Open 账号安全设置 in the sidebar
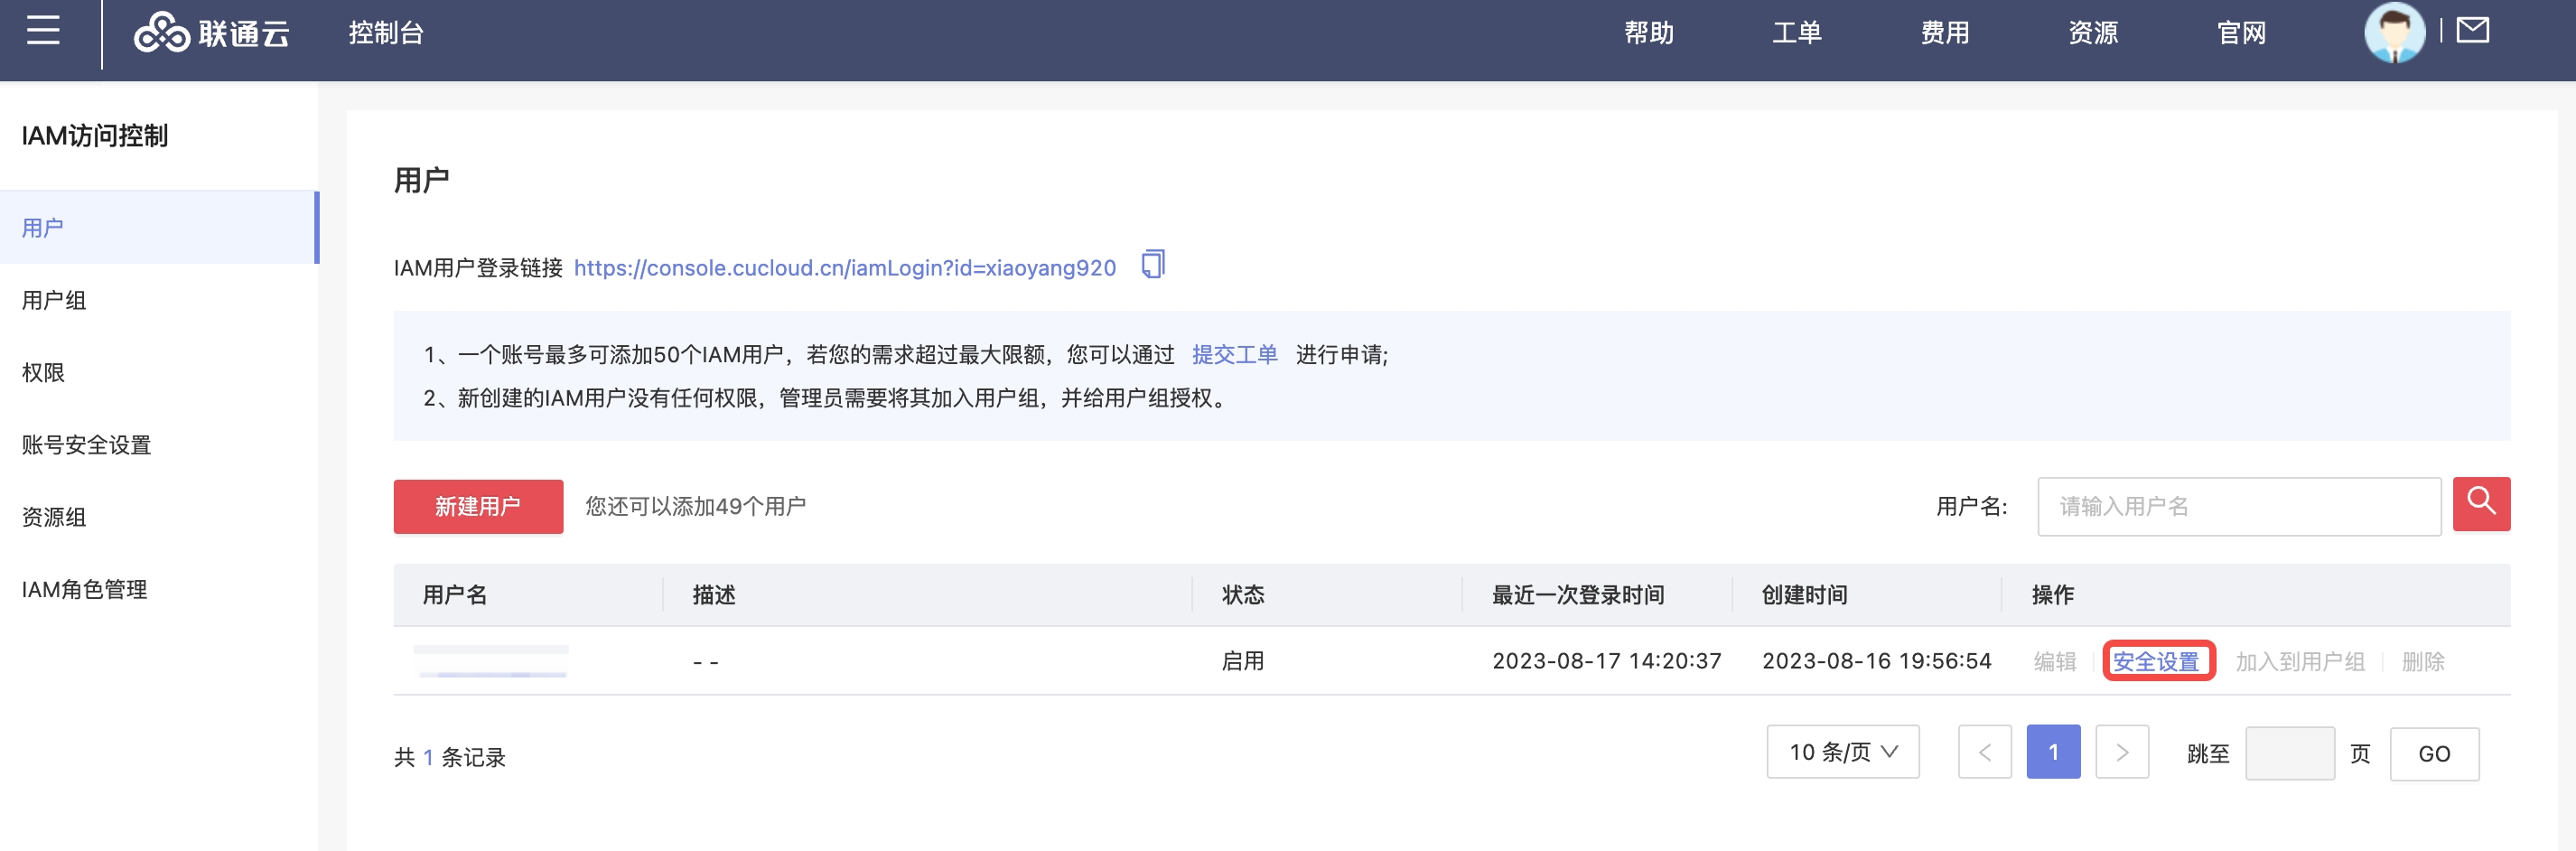Image resolution: width=2576 pixels, height=851 pixels. click(x=86, y=445)
